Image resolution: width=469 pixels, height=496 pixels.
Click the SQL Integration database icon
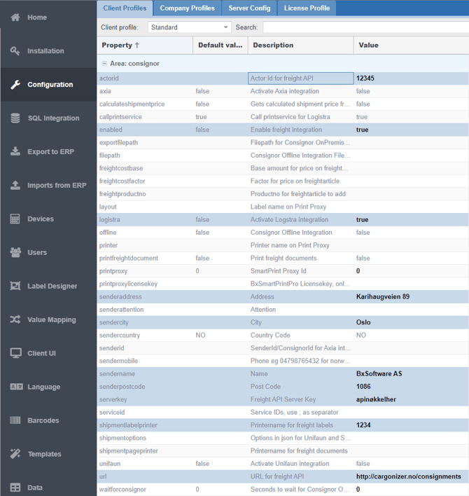pos(15,118)
